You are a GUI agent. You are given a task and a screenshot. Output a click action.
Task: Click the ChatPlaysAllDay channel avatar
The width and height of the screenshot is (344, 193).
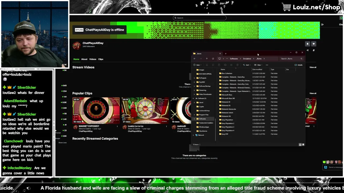[x=77, y=46]
